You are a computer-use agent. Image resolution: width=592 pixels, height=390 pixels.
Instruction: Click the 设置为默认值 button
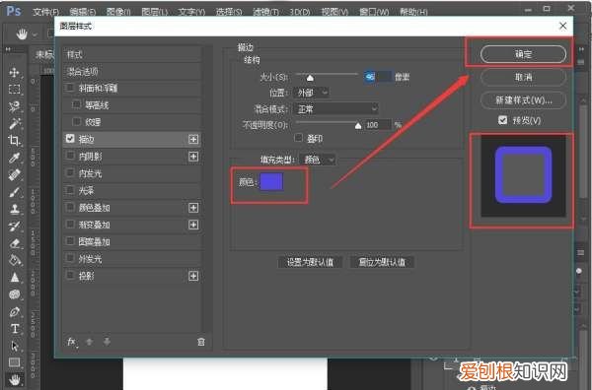(x=310, y=262)
